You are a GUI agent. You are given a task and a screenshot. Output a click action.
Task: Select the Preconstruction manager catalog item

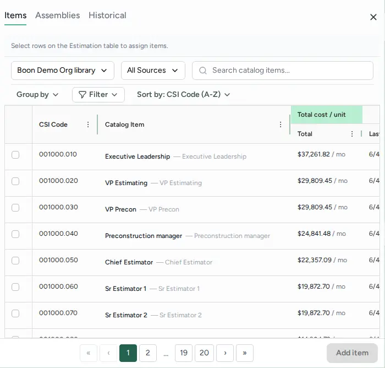click(x=144, y=236)
